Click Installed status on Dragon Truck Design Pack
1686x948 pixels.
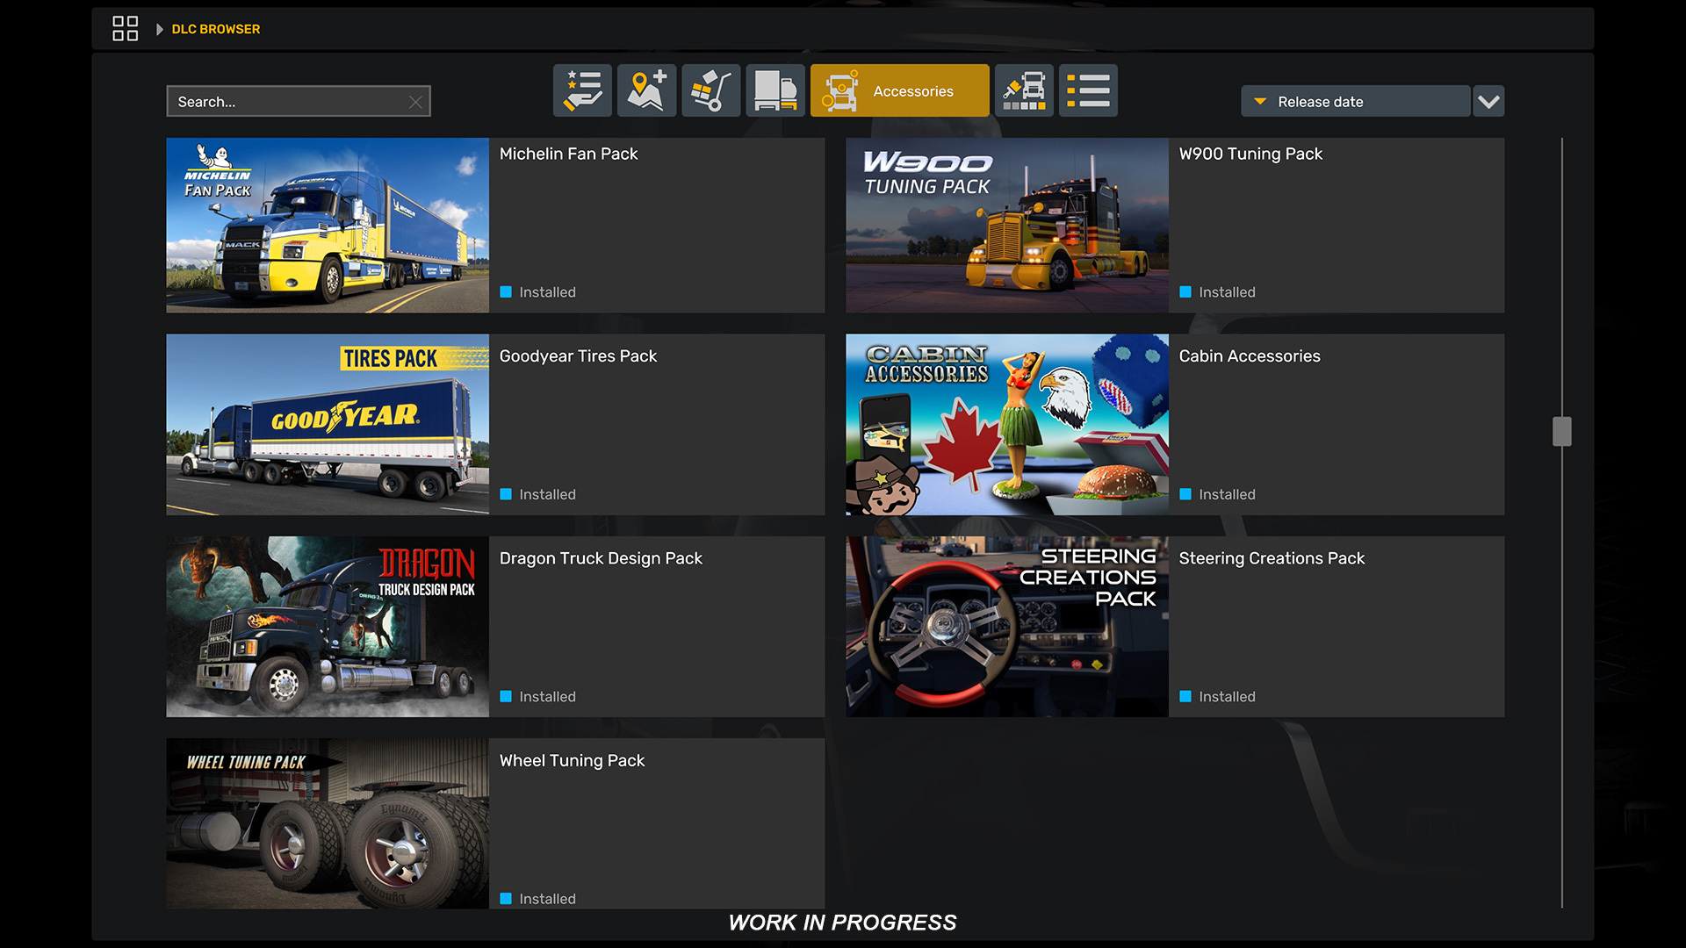pos(538,697)
